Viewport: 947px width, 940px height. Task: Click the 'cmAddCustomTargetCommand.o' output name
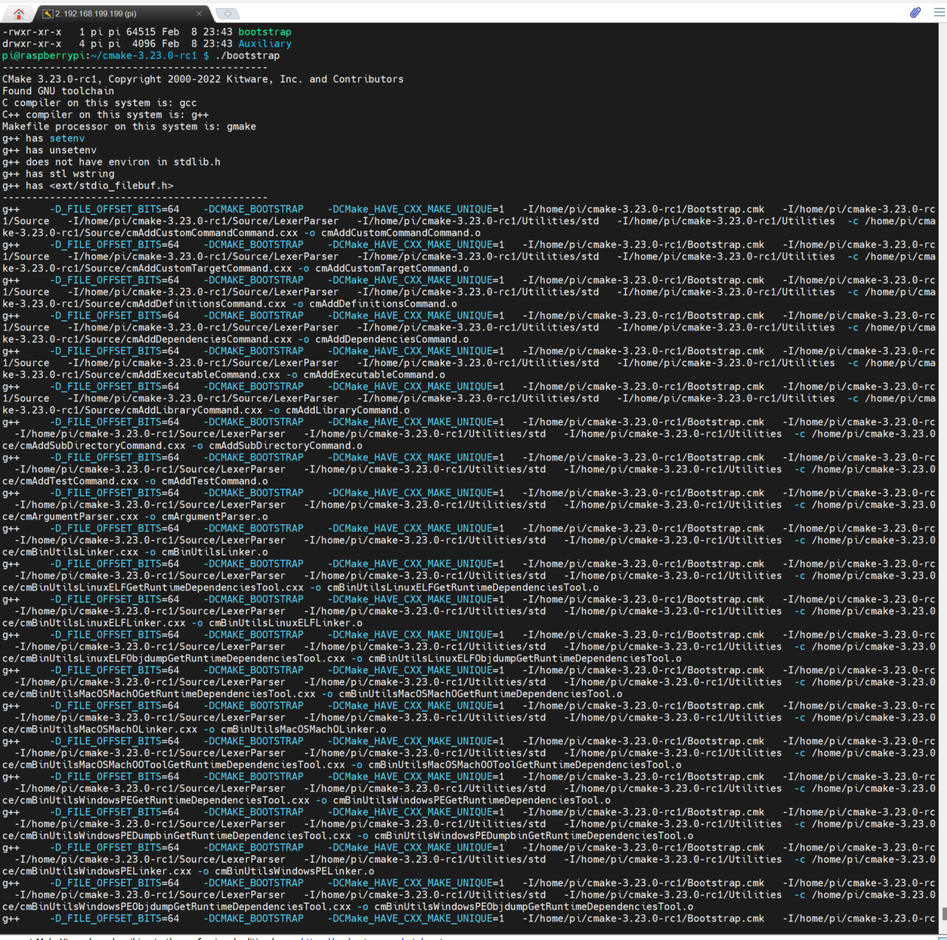[392, 268]
